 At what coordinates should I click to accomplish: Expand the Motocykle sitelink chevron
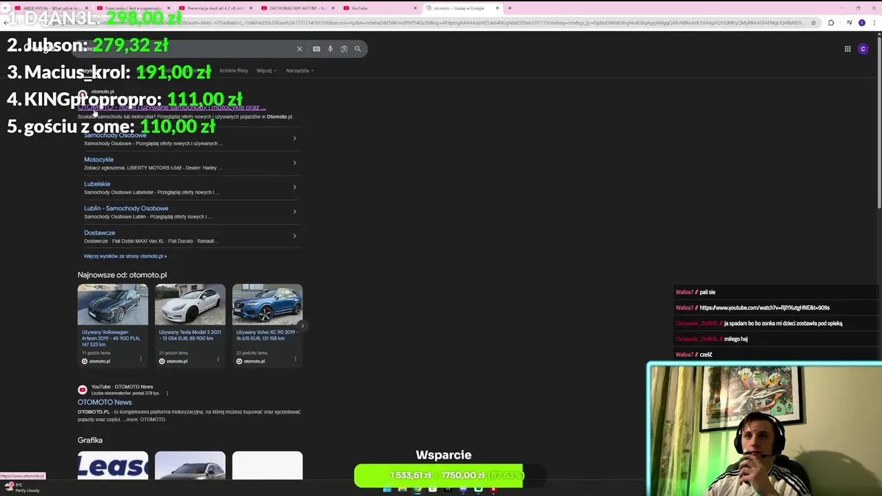pos(294,163)
